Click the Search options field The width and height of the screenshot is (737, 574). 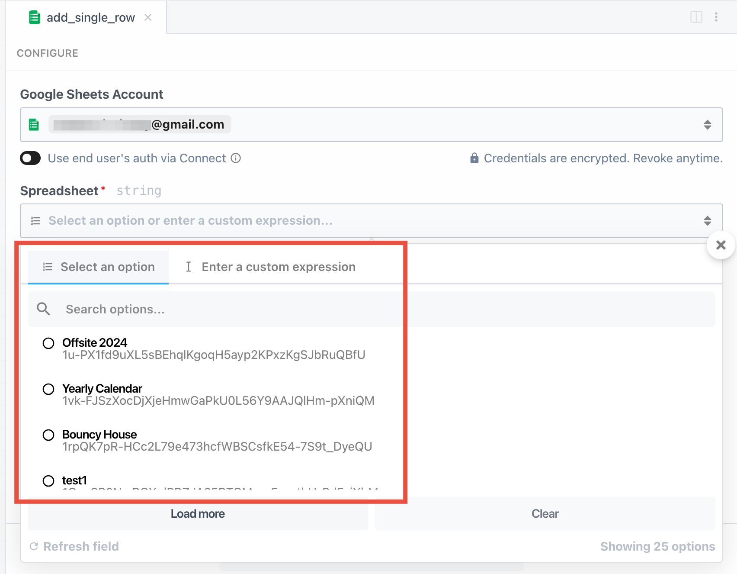(372, 309)
